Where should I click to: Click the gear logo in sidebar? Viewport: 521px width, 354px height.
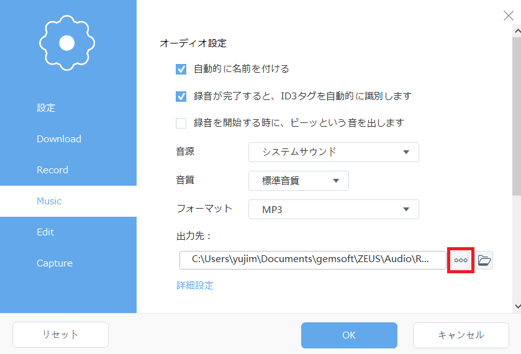coord(67,42)
